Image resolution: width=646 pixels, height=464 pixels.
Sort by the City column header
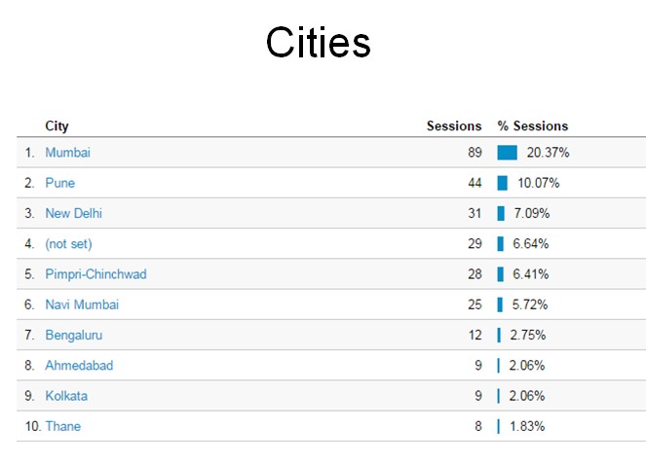[x=57, y=125]
